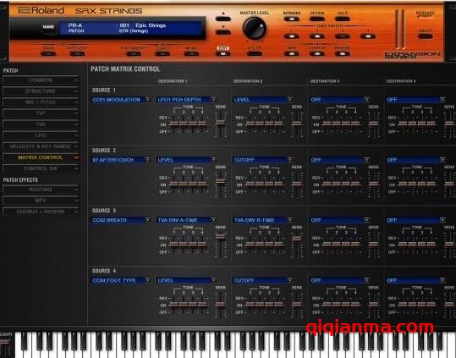Open Source 4 Destination 2 CUTOFF dropdown
Viewport: 456px width, 358px height.
(262, 280)
